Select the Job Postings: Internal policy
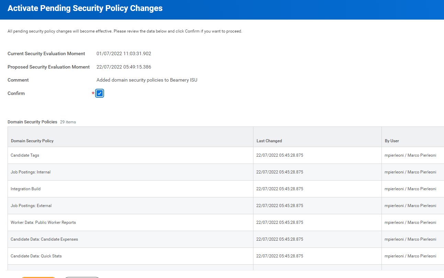Image resolution: width=444 pixels, height=278 pixels. click(31, 172)
